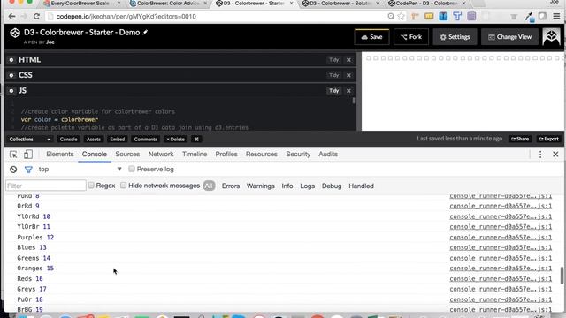The image size is (566, 318).
Task: Filter console to Debug level
Action: pos(332,185)
